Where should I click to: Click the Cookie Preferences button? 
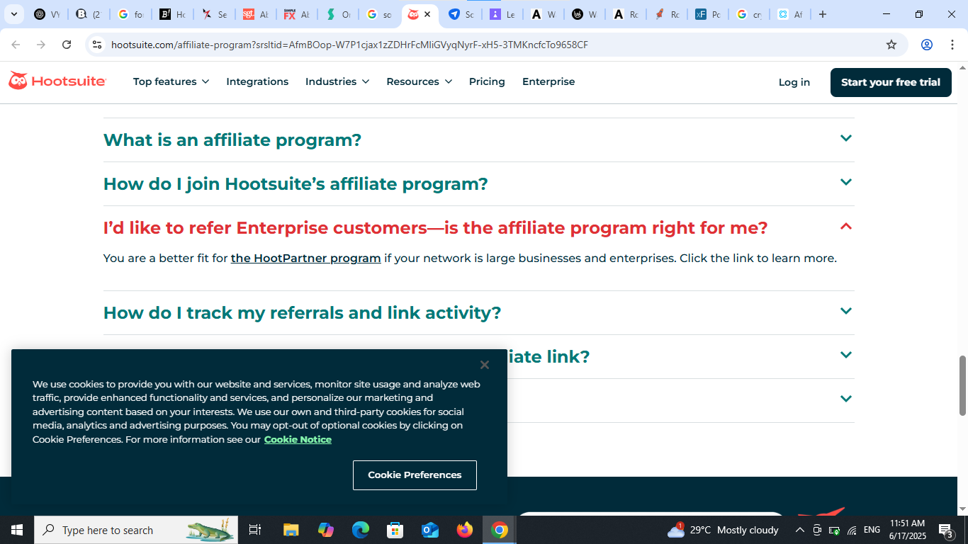click(x=415, y=475)
